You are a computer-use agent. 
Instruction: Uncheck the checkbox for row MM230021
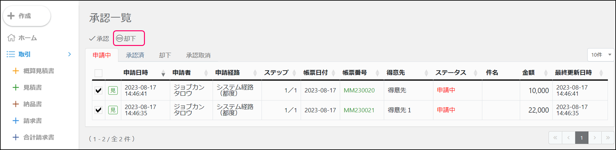pyautogui.click(x=99, y=110)
